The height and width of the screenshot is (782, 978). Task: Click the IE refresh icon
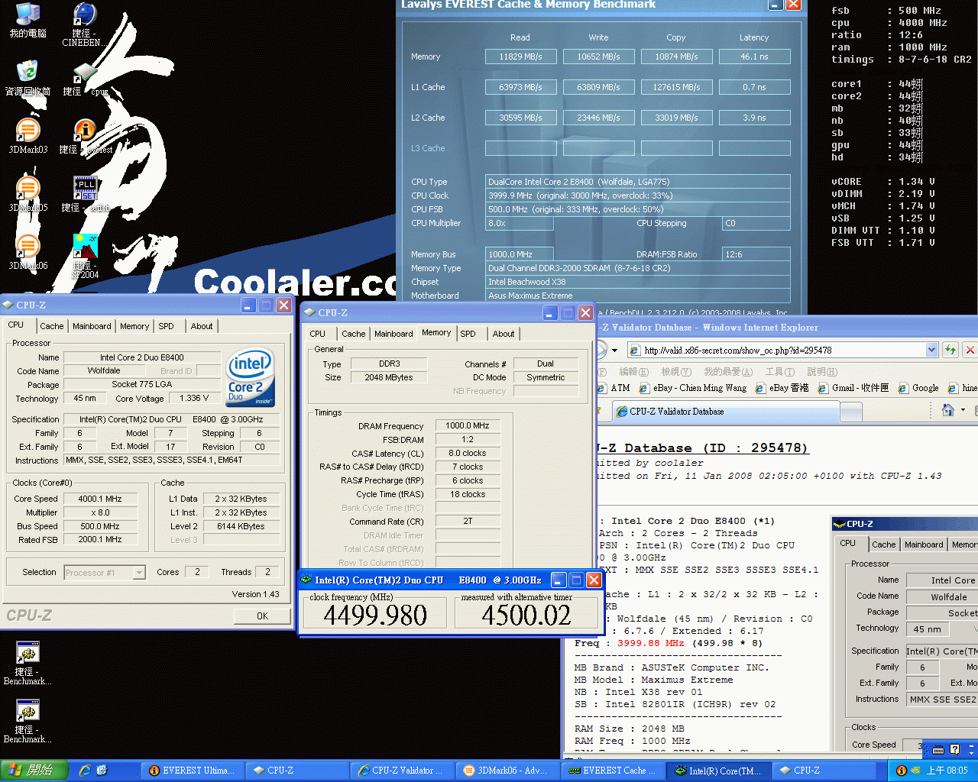pyautogui.click(x=950, y=350)
